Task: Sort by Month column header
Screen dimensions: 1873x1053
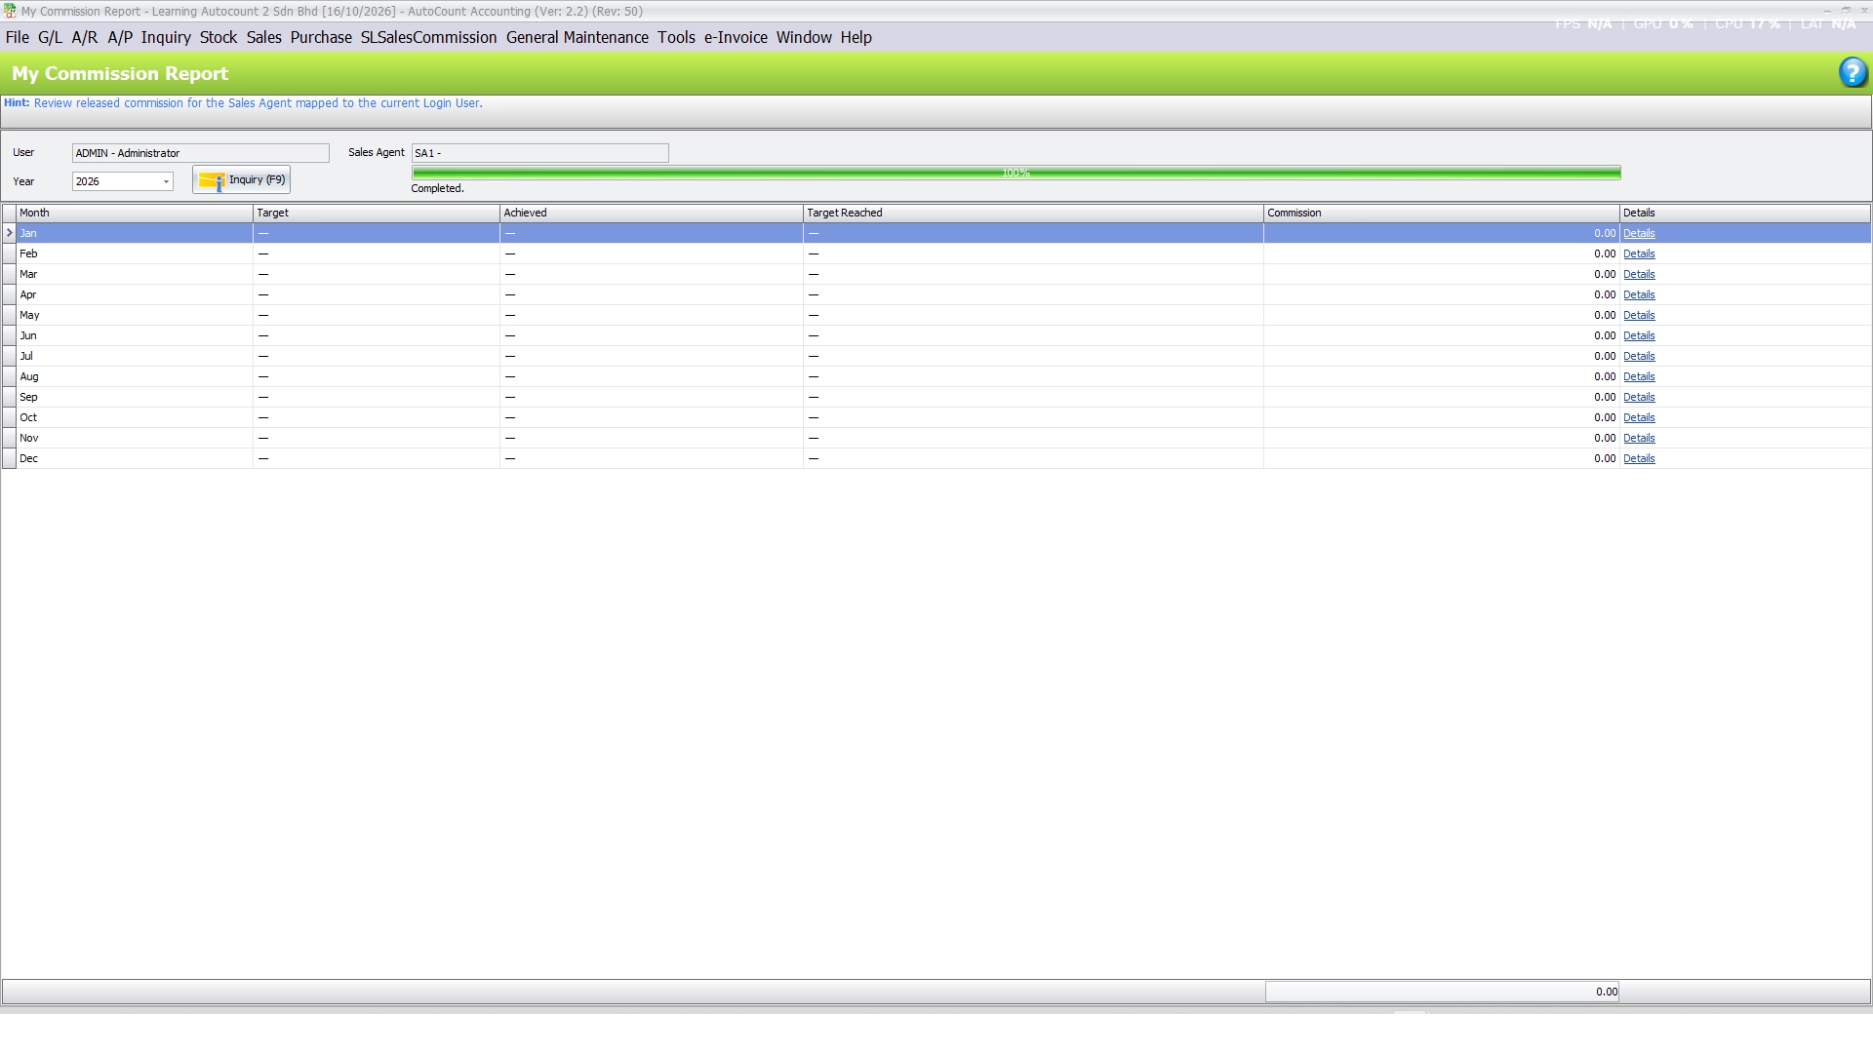Action: pos(135,213)
